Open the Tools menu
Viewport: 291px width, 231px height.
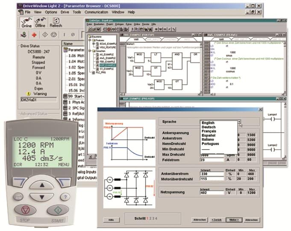click(x=76, y=12)
